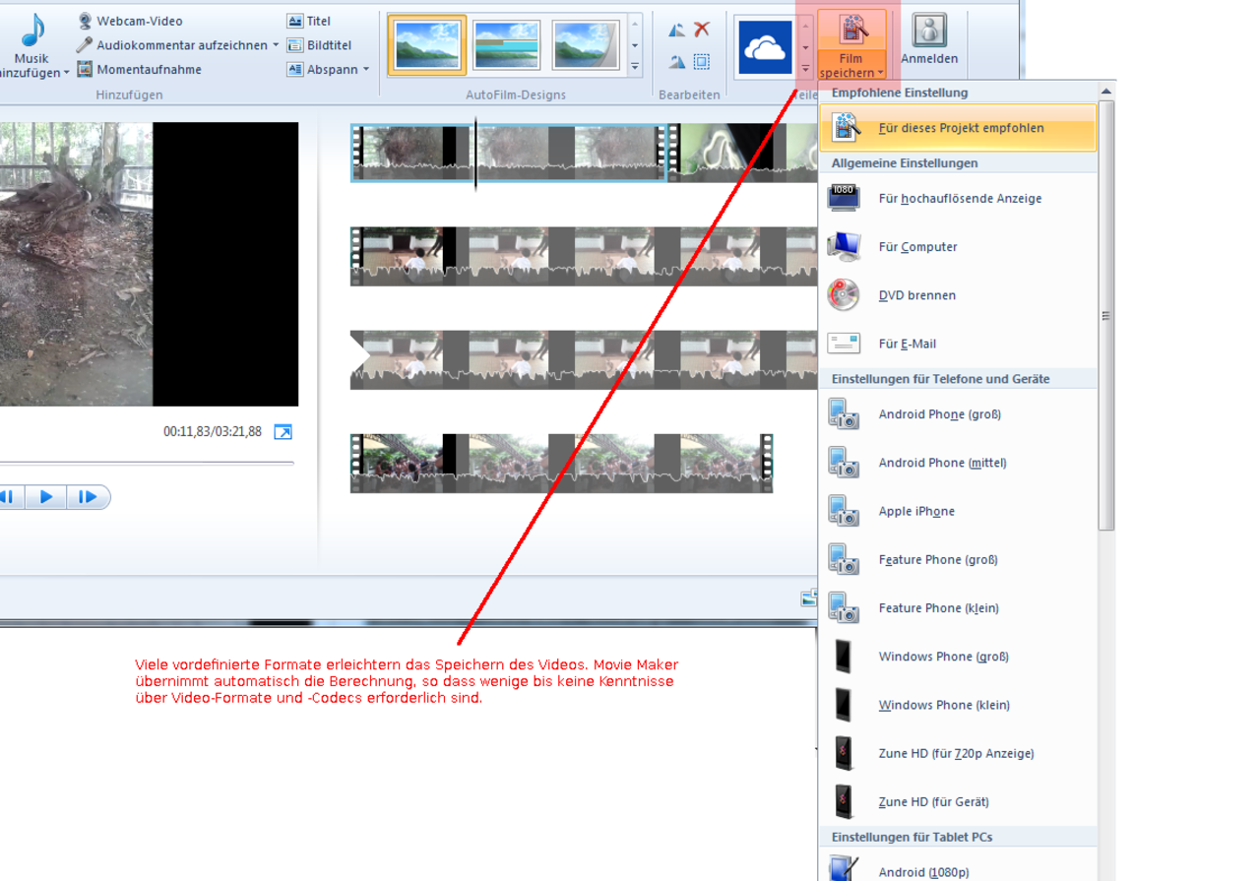Select the second AutoFilm design thumbnail
The width and height of the screenshot is (1260, 881).
point(507,45)
